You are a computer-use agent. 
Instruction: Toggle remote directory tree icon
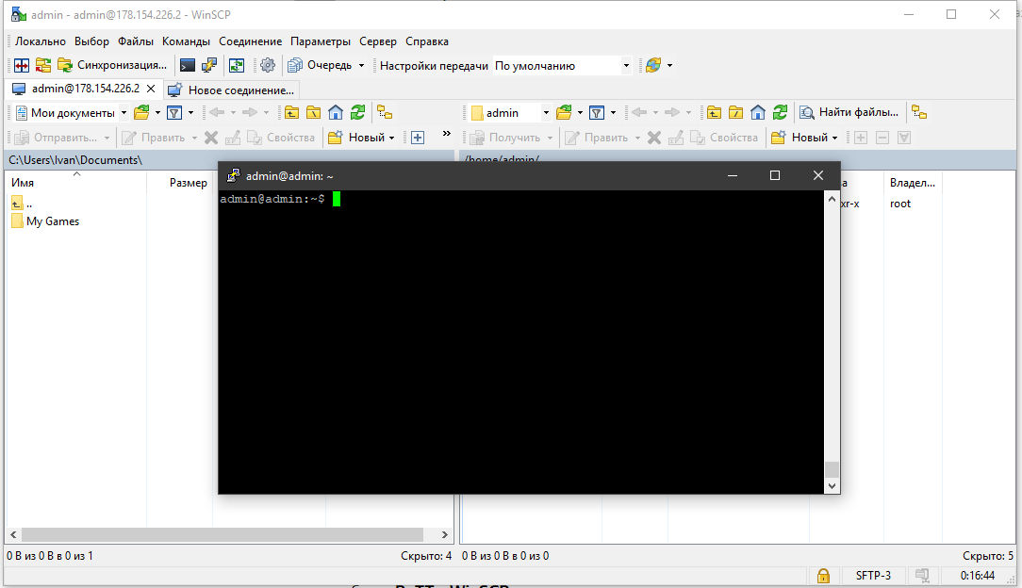pos(919,113)
